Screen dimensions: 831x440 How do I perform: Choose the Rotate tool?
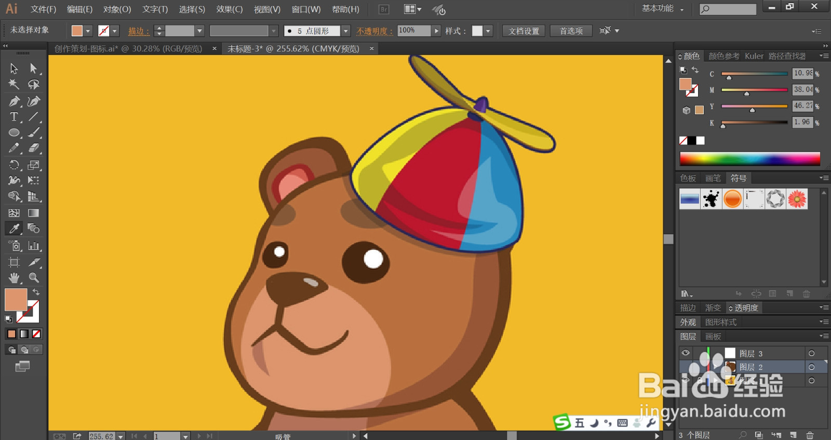[x=14, y=165]
